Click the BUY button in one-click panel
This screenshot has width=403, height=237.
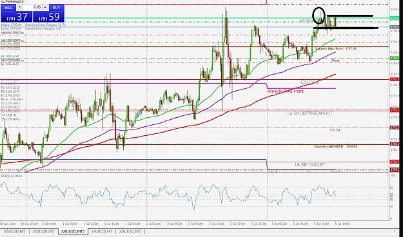(56, 7)
